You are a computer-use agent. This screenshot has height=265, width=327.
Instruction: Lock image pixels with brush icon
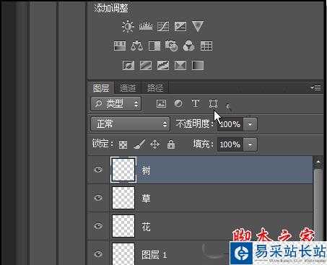139,144
